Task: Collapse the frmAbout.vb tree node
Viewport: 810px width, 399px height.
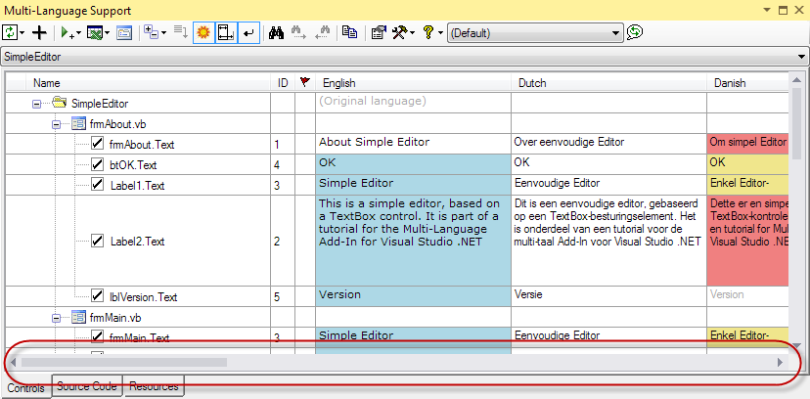Action: point(55,124)
